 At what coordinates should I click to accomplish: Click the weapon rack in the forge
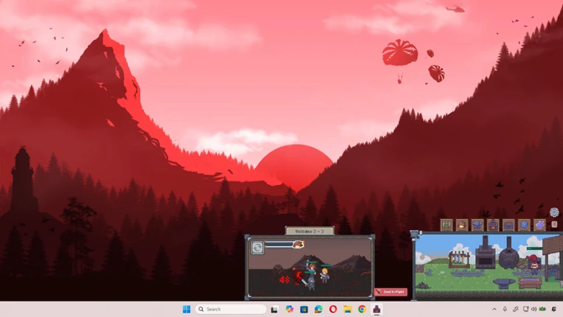[x=459, y=259]
